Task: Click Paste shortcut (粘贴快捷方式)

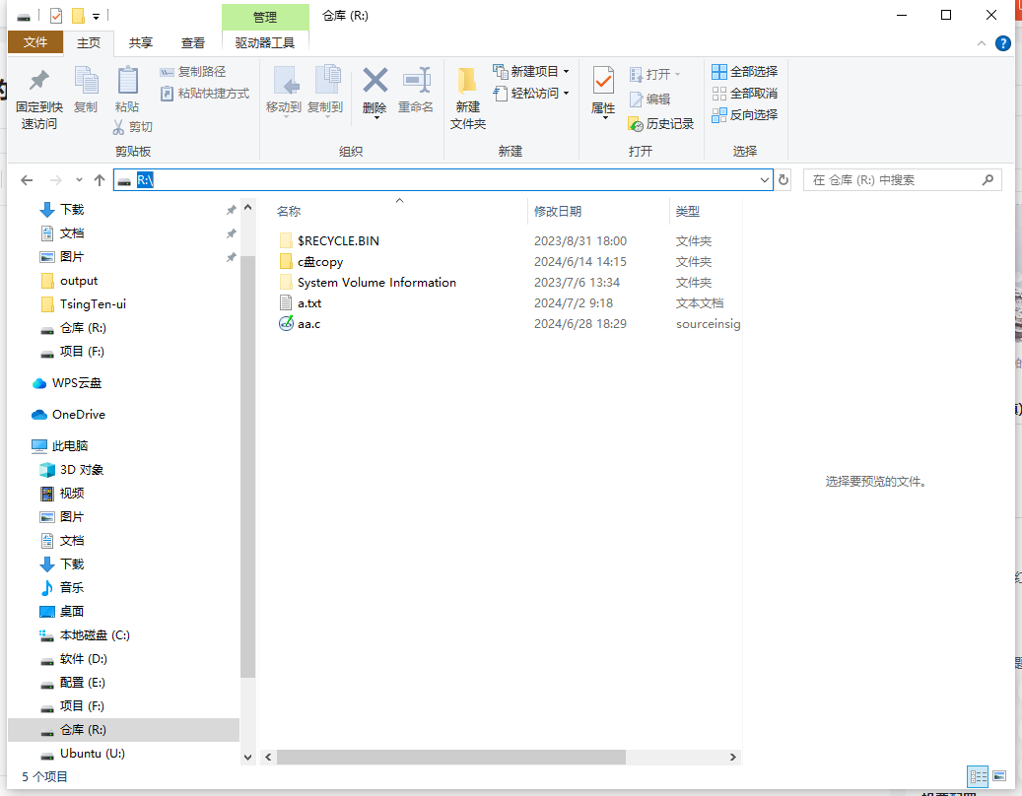Action: click(205, 94)
